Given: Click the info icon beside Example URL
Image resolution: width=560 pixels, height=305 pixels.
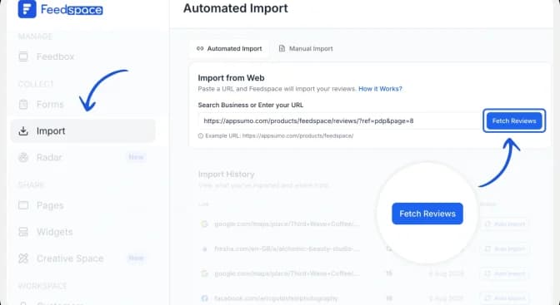Looking at the screenshot, I should point(201,135).
